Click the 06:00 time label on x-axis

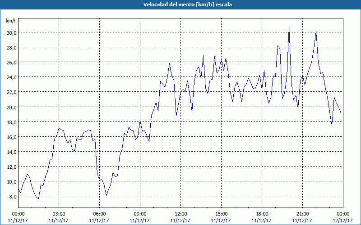[x=99, y=214]
